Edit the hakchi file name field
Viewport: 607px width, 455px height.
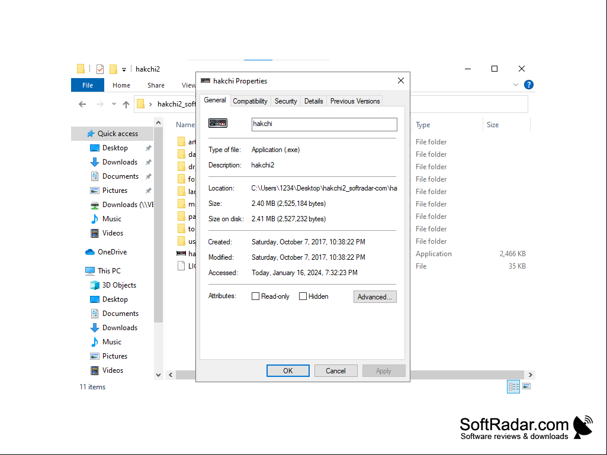tap(324, 124)
